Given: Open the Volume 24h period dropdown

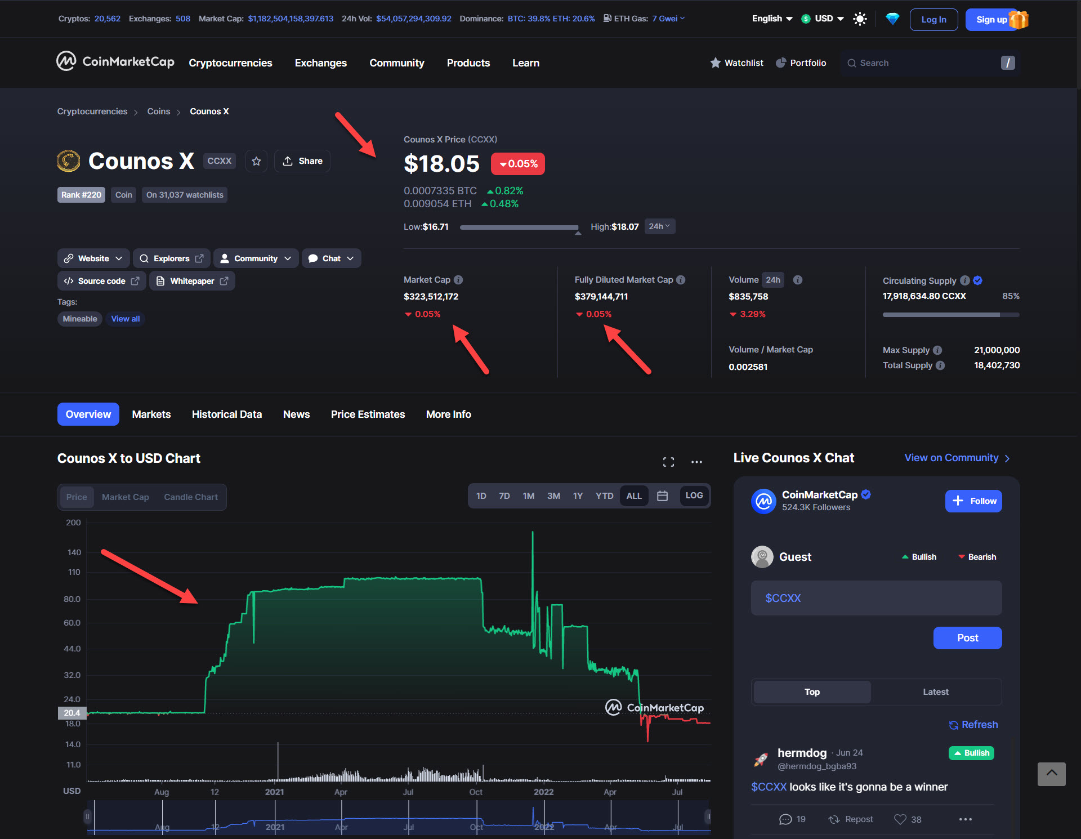Looking at the screenshot, I should pos(773,280).
